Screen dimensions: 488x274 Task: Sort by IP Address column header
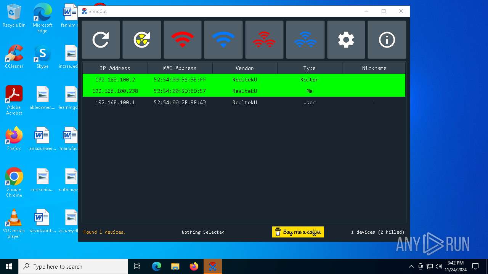pos(115,68)
